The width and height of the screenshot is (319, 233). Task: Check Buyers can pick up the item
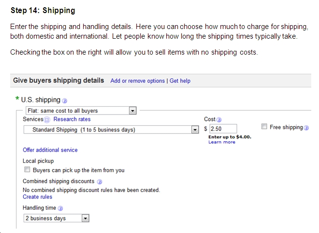coord(27,169)
